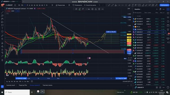Viewport: 170px width, 95px height.
Task: Open selected drawing settings gear
Action: click(x=92, y=9)
